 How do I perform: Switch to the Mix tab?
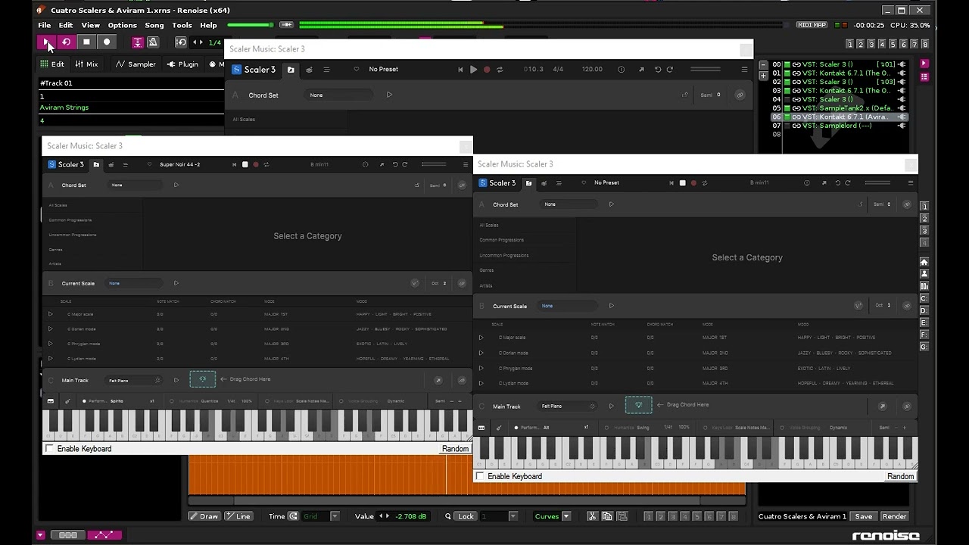point(87,64)
